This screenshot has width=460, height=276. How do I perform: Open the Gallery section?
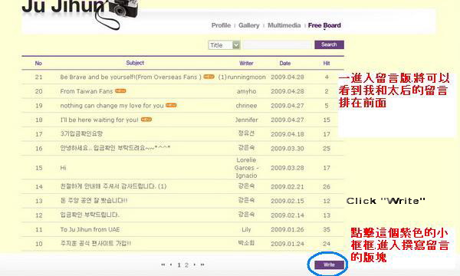248,25
